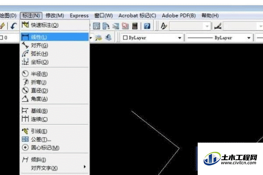Open the QuickCalc calculator icon

(135, 26)
